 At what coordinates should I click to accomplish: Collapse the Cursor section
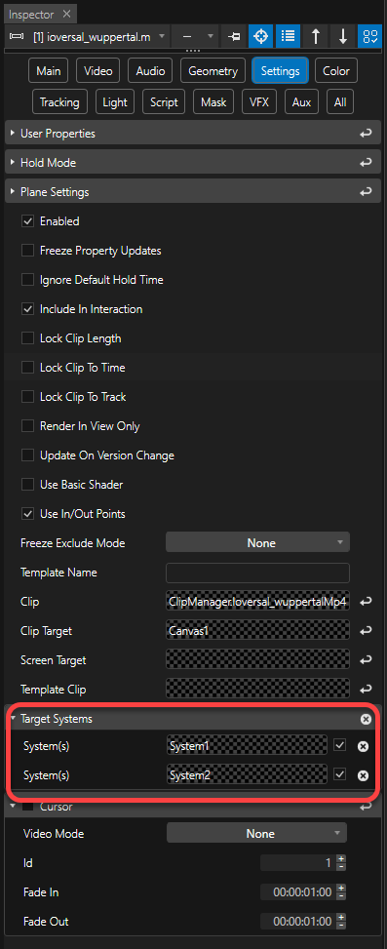click(x=13, y=807)
